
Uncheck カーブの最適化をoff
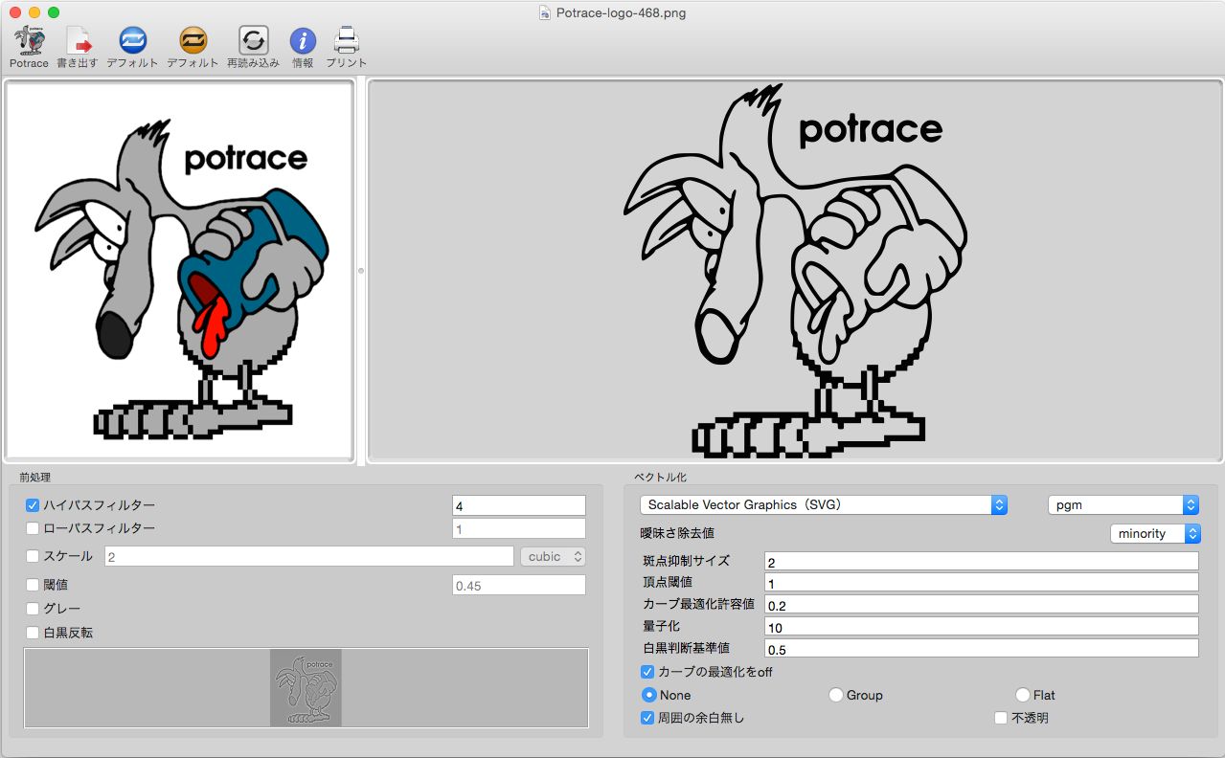tap(647, 672)
